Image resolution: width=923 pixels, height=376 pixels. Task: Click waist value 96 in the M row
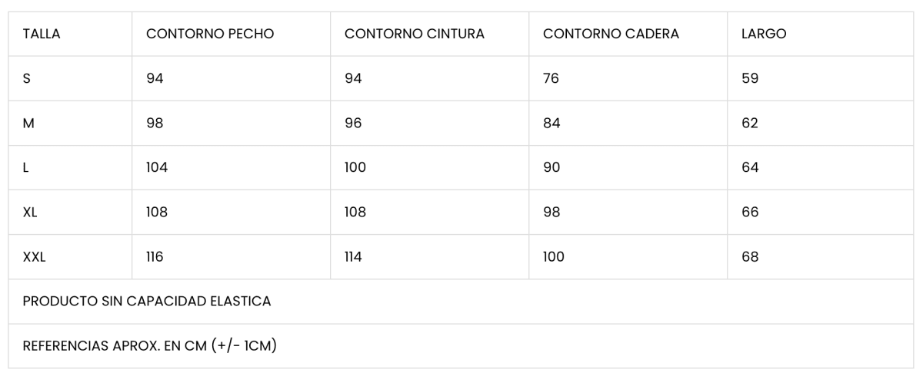click(353, 123)
